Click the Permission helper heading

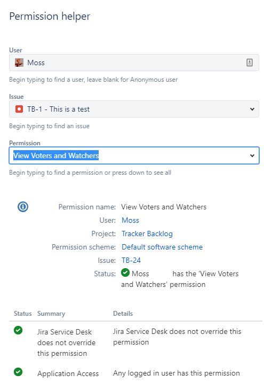point(50,17)
